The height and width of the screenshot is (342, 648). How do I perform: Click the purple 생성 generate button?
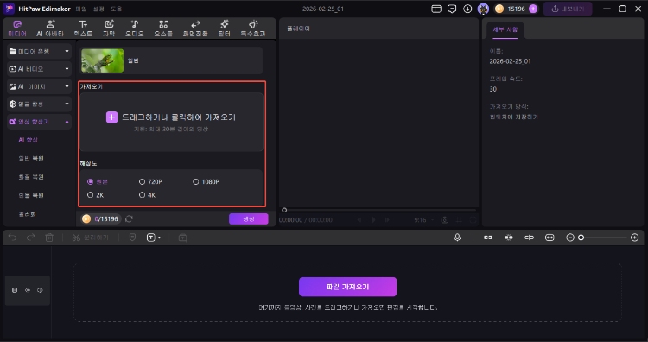249,218
